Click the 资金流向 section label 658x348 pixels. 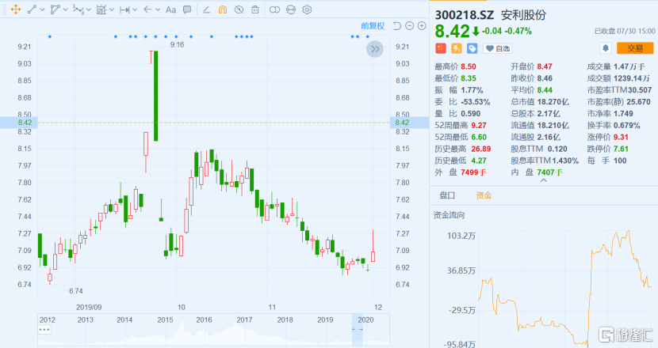[449, 215]
